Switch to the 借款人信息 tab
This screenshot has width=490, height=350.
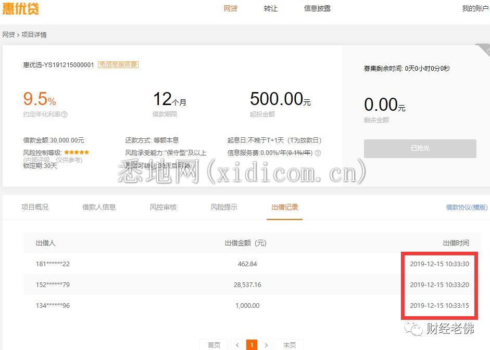pos(99,207)
